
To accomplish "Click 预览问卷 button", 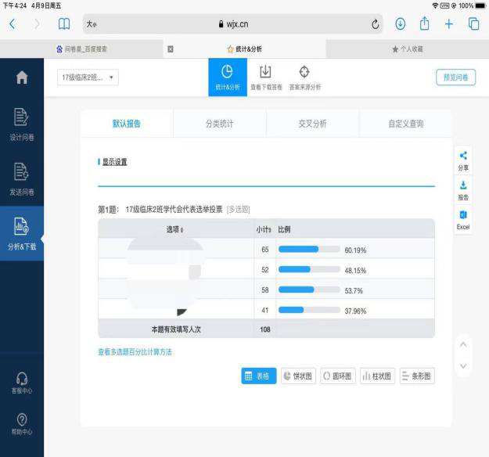I will 455,77.
